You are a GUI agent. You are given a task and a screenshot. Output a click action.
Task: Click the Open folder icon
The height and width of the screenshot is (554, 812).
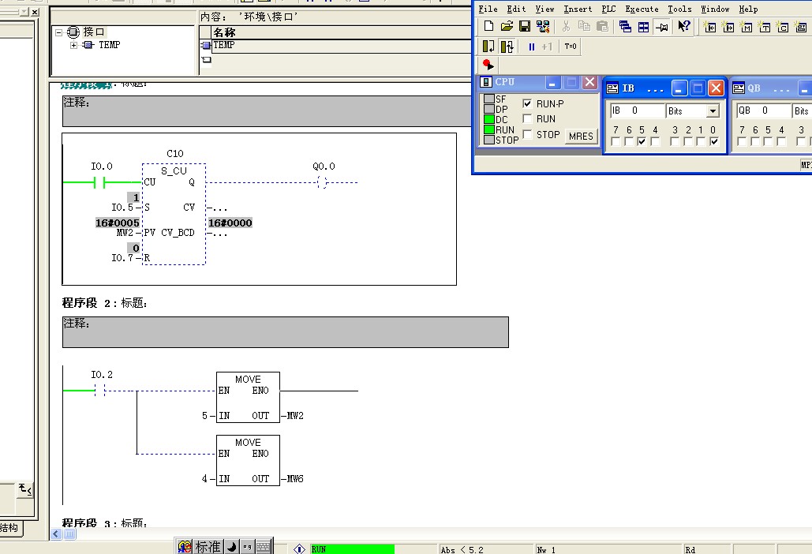point(507,27)
